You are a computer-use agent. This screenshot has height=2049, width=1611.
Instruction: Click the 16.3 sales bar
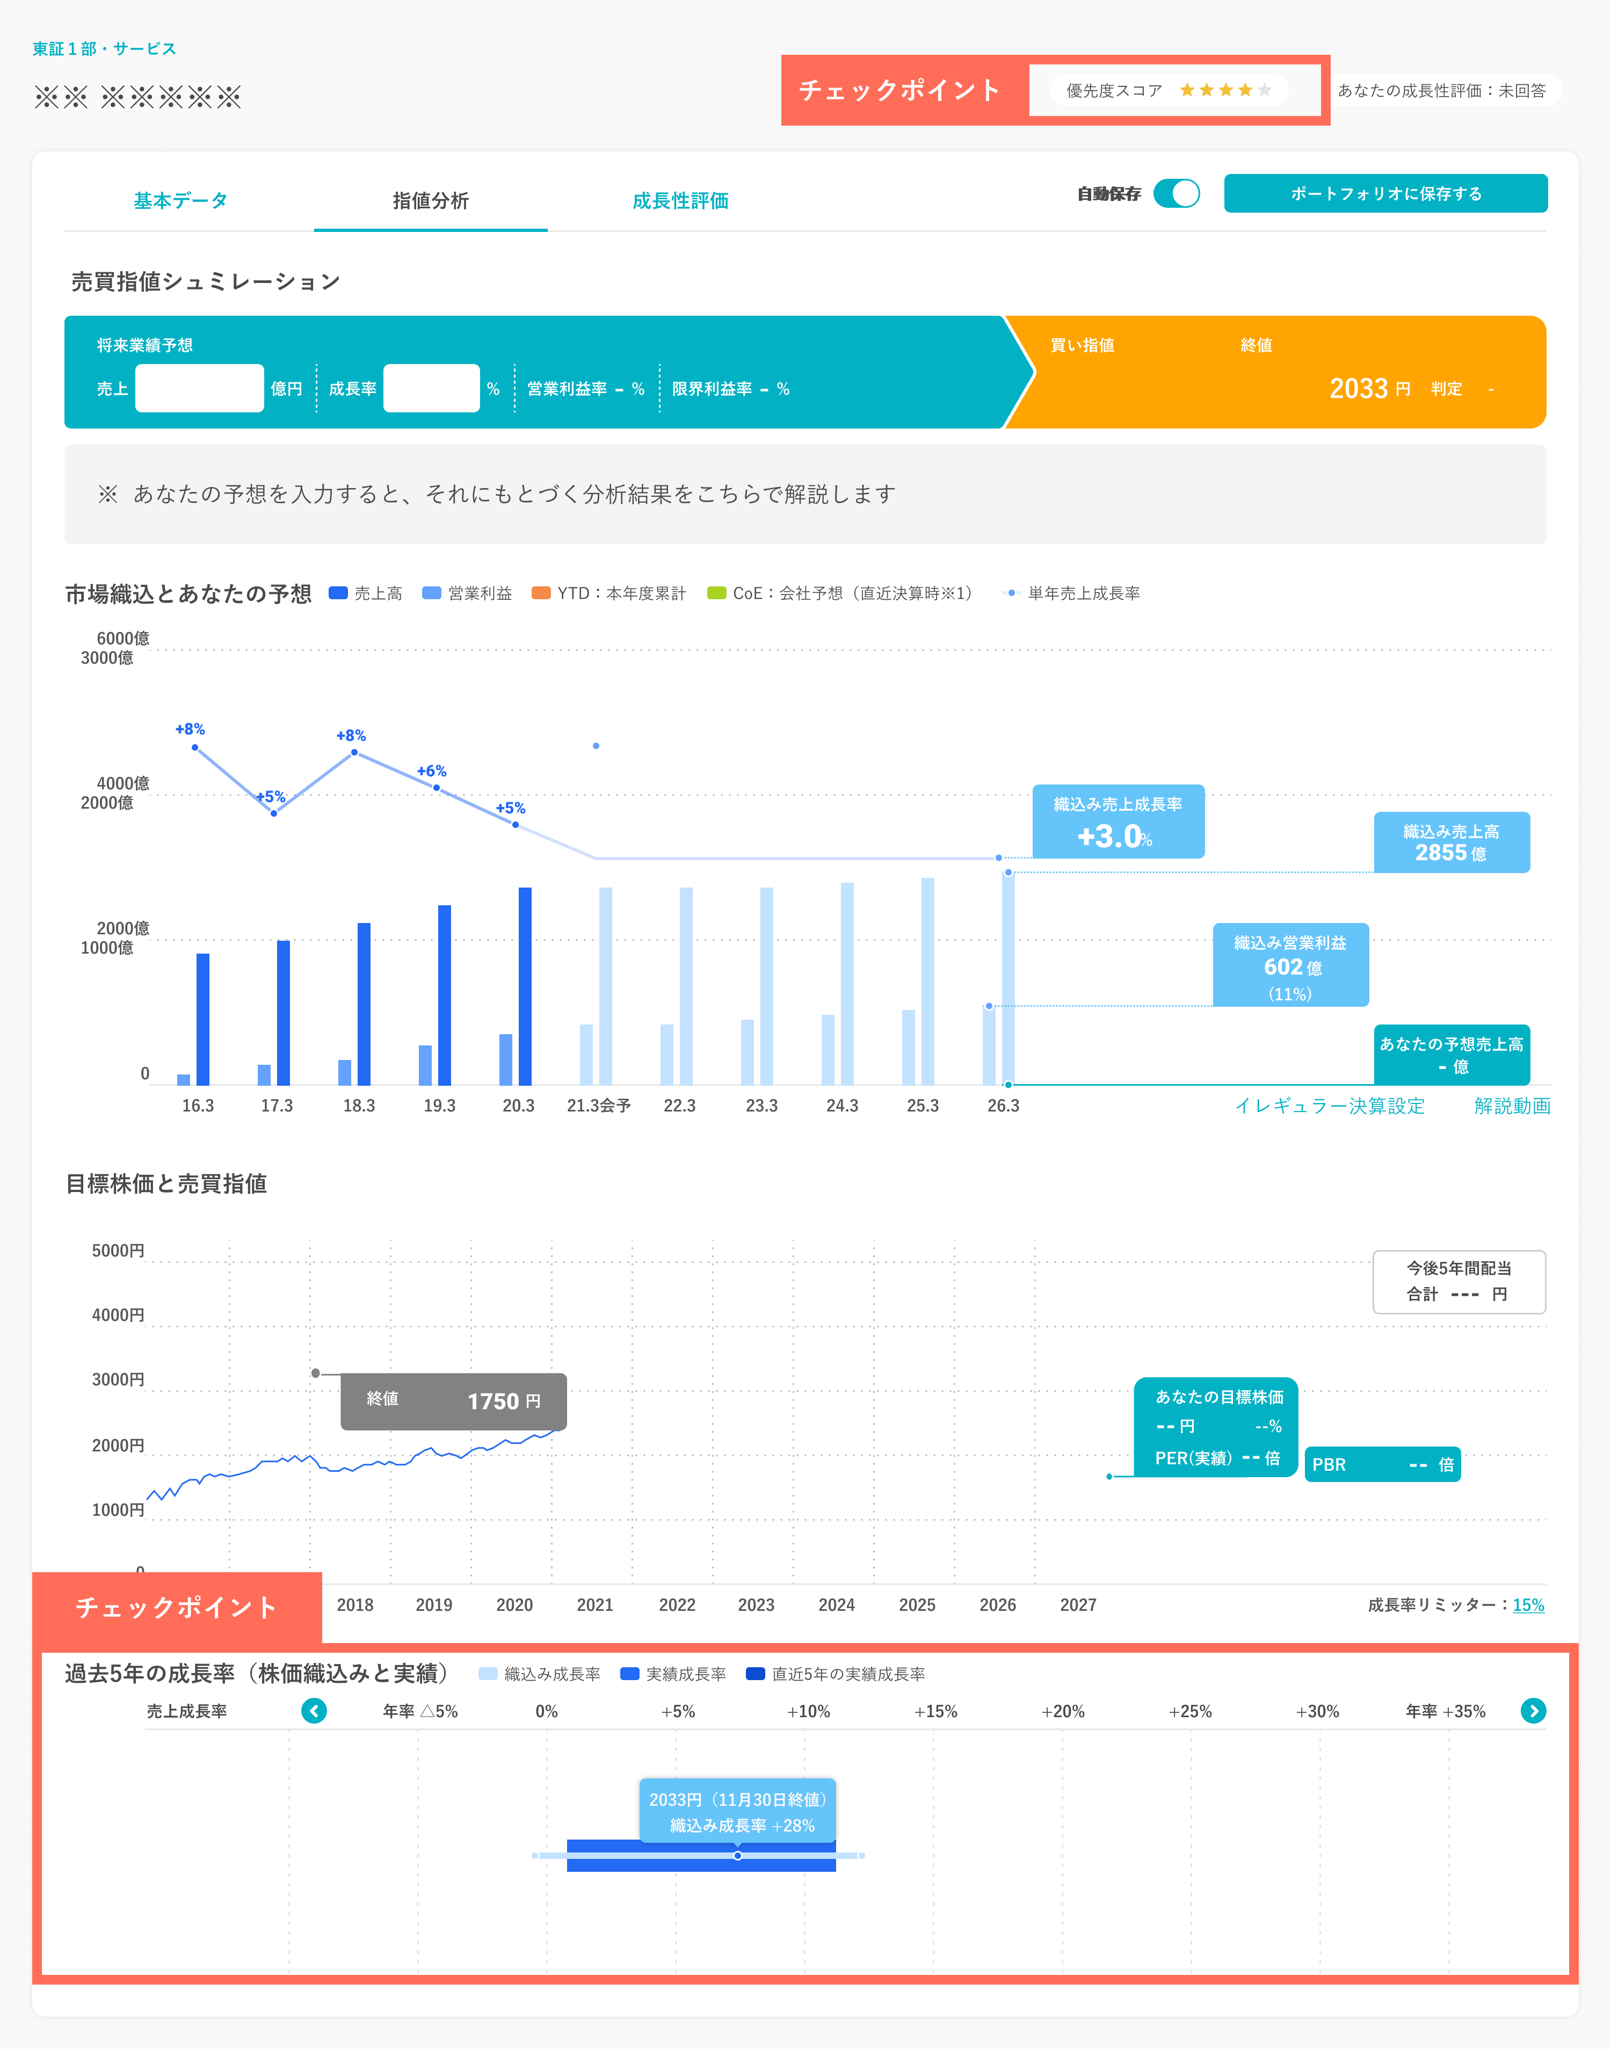point(203,1019)
